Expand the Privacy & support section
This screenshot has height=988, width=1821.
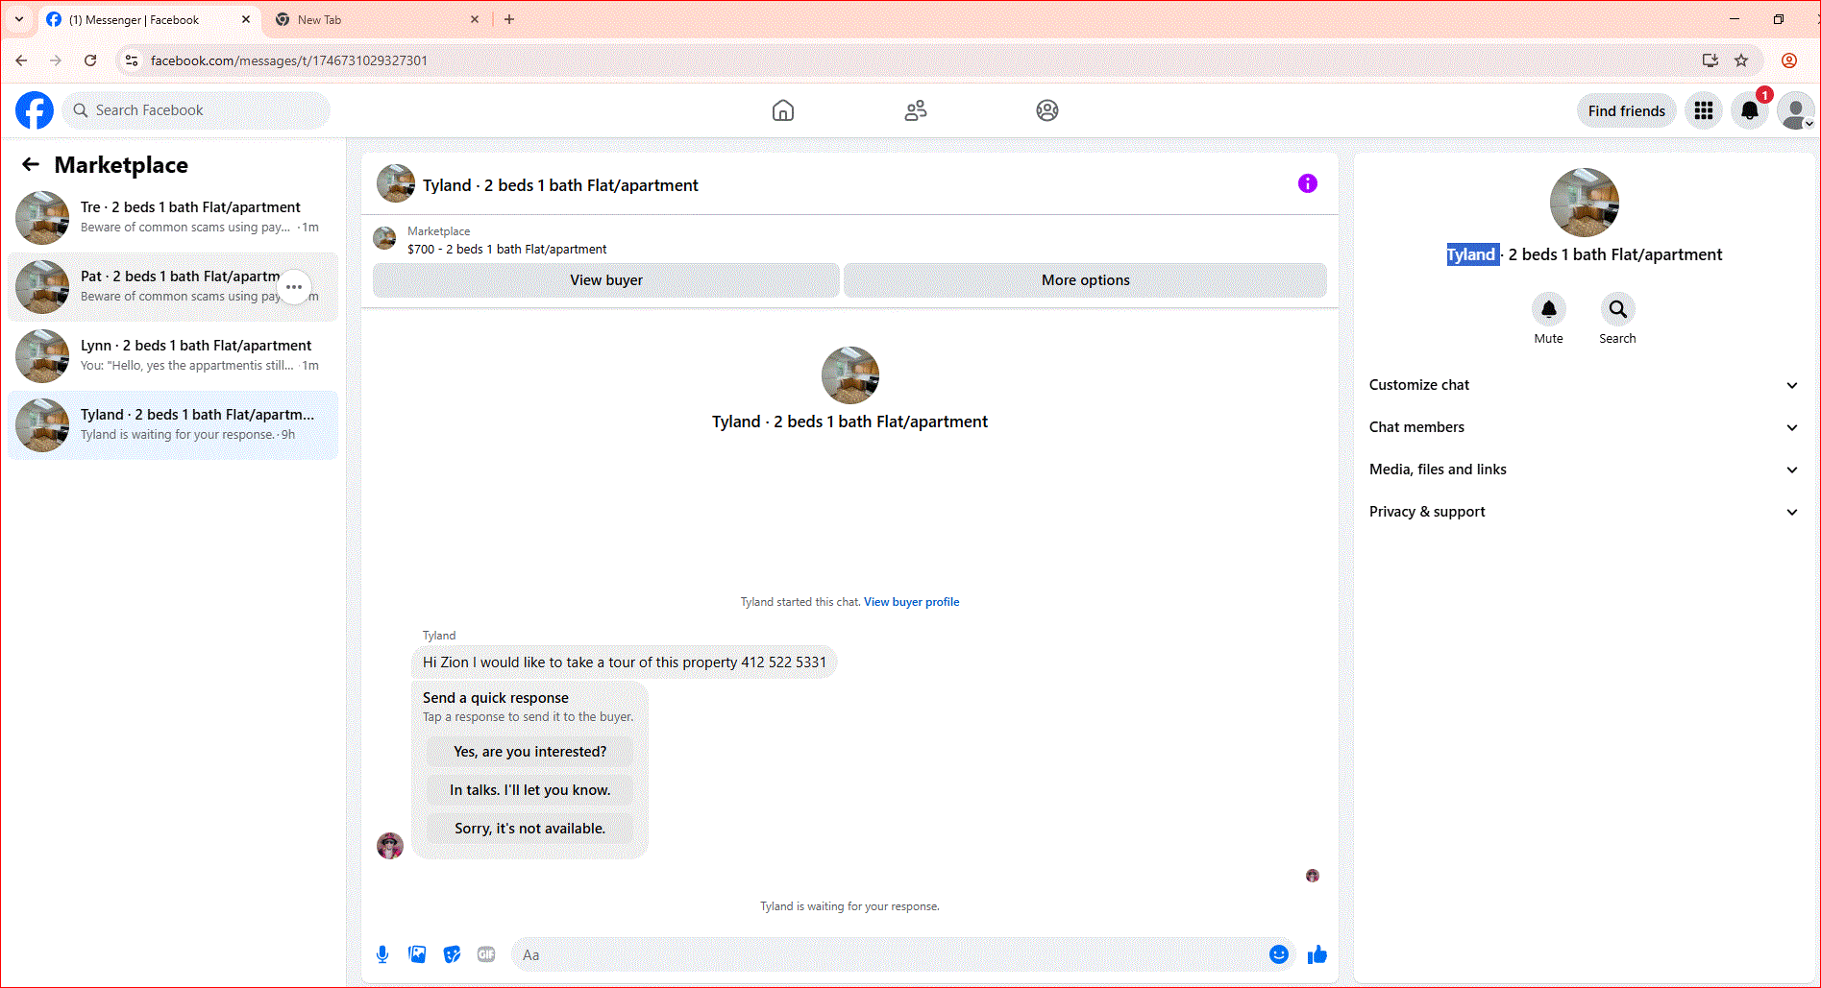[1583, 512]
